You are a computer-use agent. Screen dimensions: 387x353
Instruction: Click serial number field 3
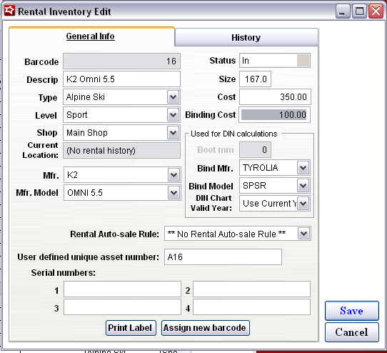(x=122, y=307)
